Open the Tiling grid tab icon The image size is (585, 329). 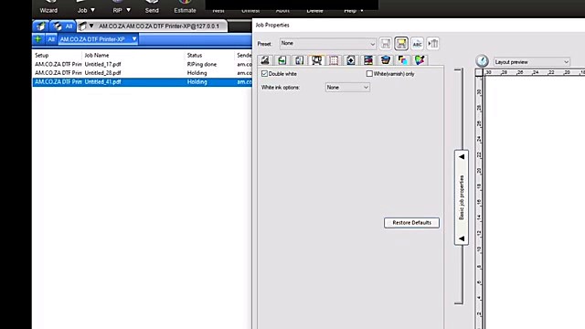click(334, 60)
